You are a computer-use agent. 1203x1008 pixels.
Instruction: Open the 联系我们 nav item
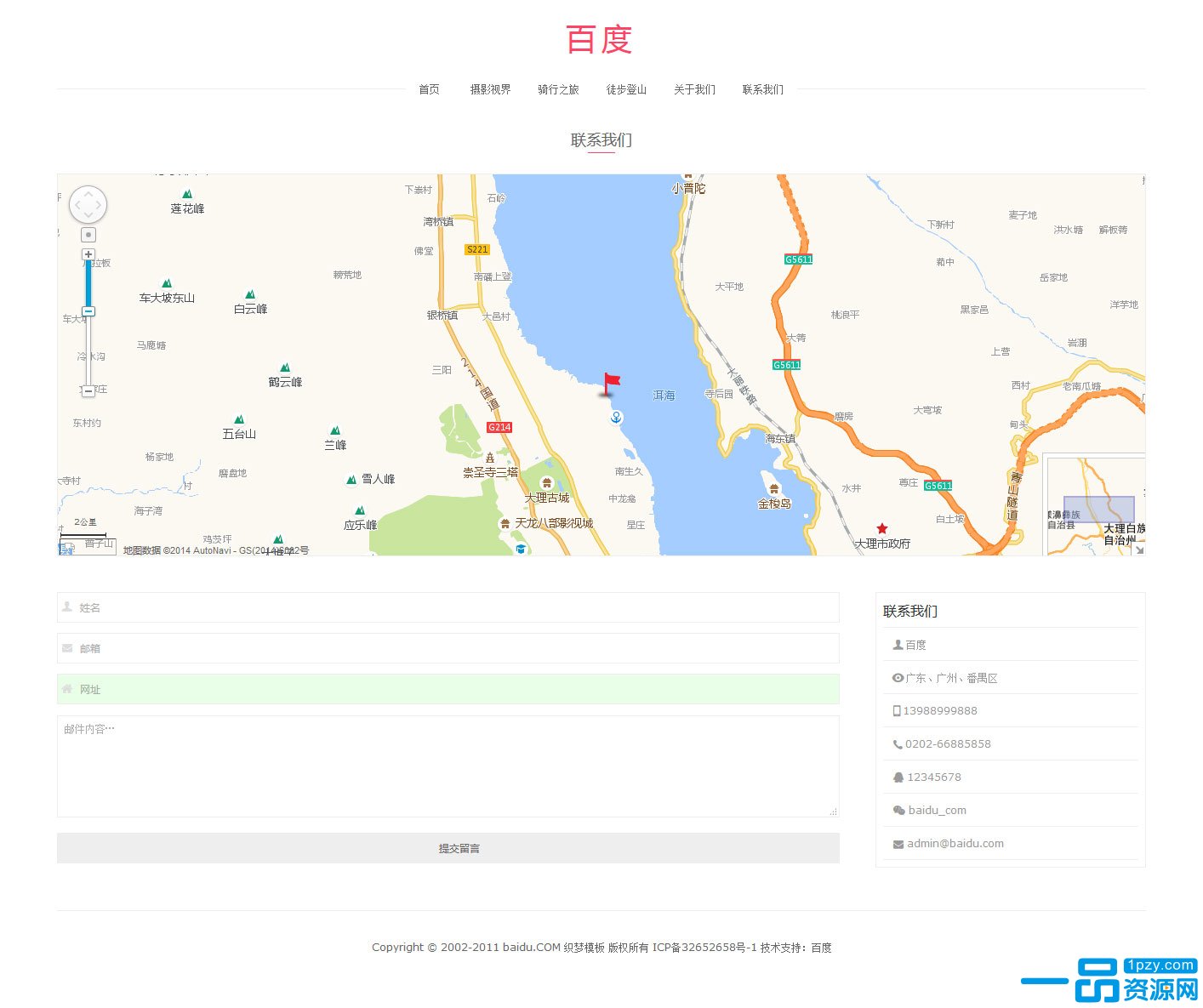coord(762,89)
